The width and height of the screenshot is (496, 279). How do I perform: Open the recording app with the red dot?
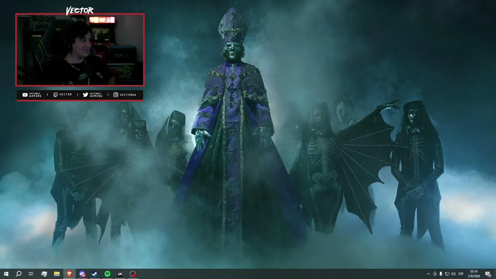pyautogui.click(x=133, y=274)
